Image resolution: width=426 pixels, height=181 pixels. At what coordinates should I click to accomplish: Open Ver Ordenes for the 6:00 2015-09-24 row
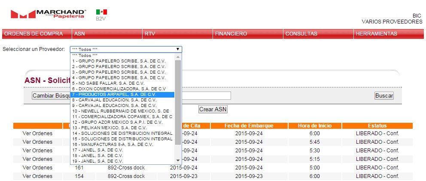click(x=37, y=134)
